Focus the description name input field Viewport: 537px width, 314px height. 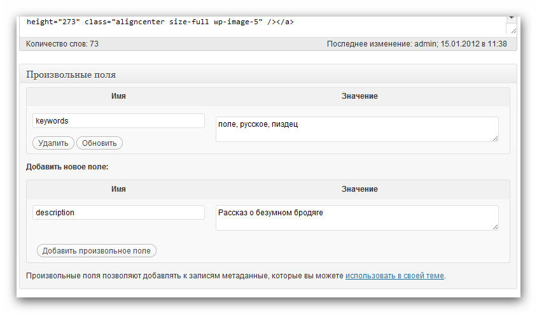click(x=118, y=213)
